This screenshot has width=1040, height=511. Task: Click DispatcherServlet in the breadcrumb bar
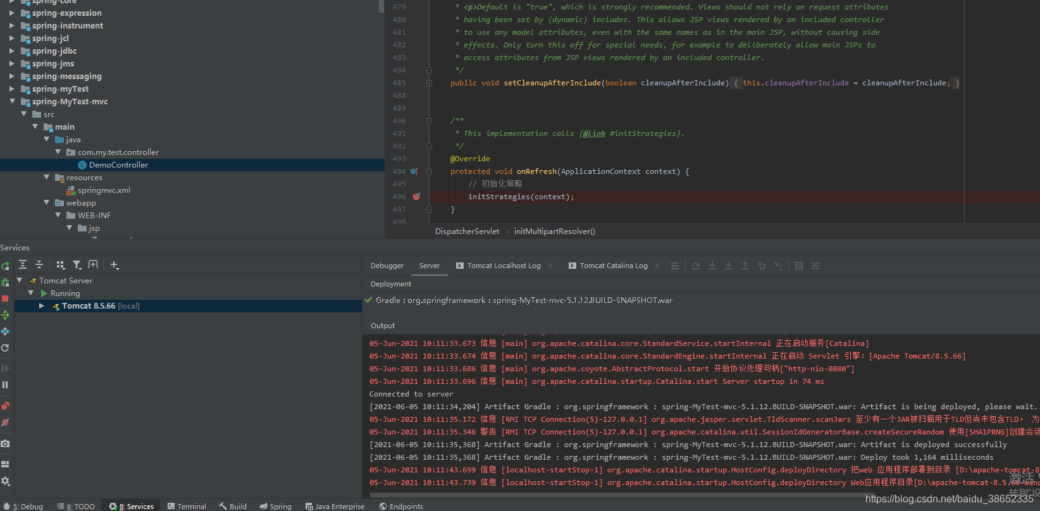click(467, 231)
